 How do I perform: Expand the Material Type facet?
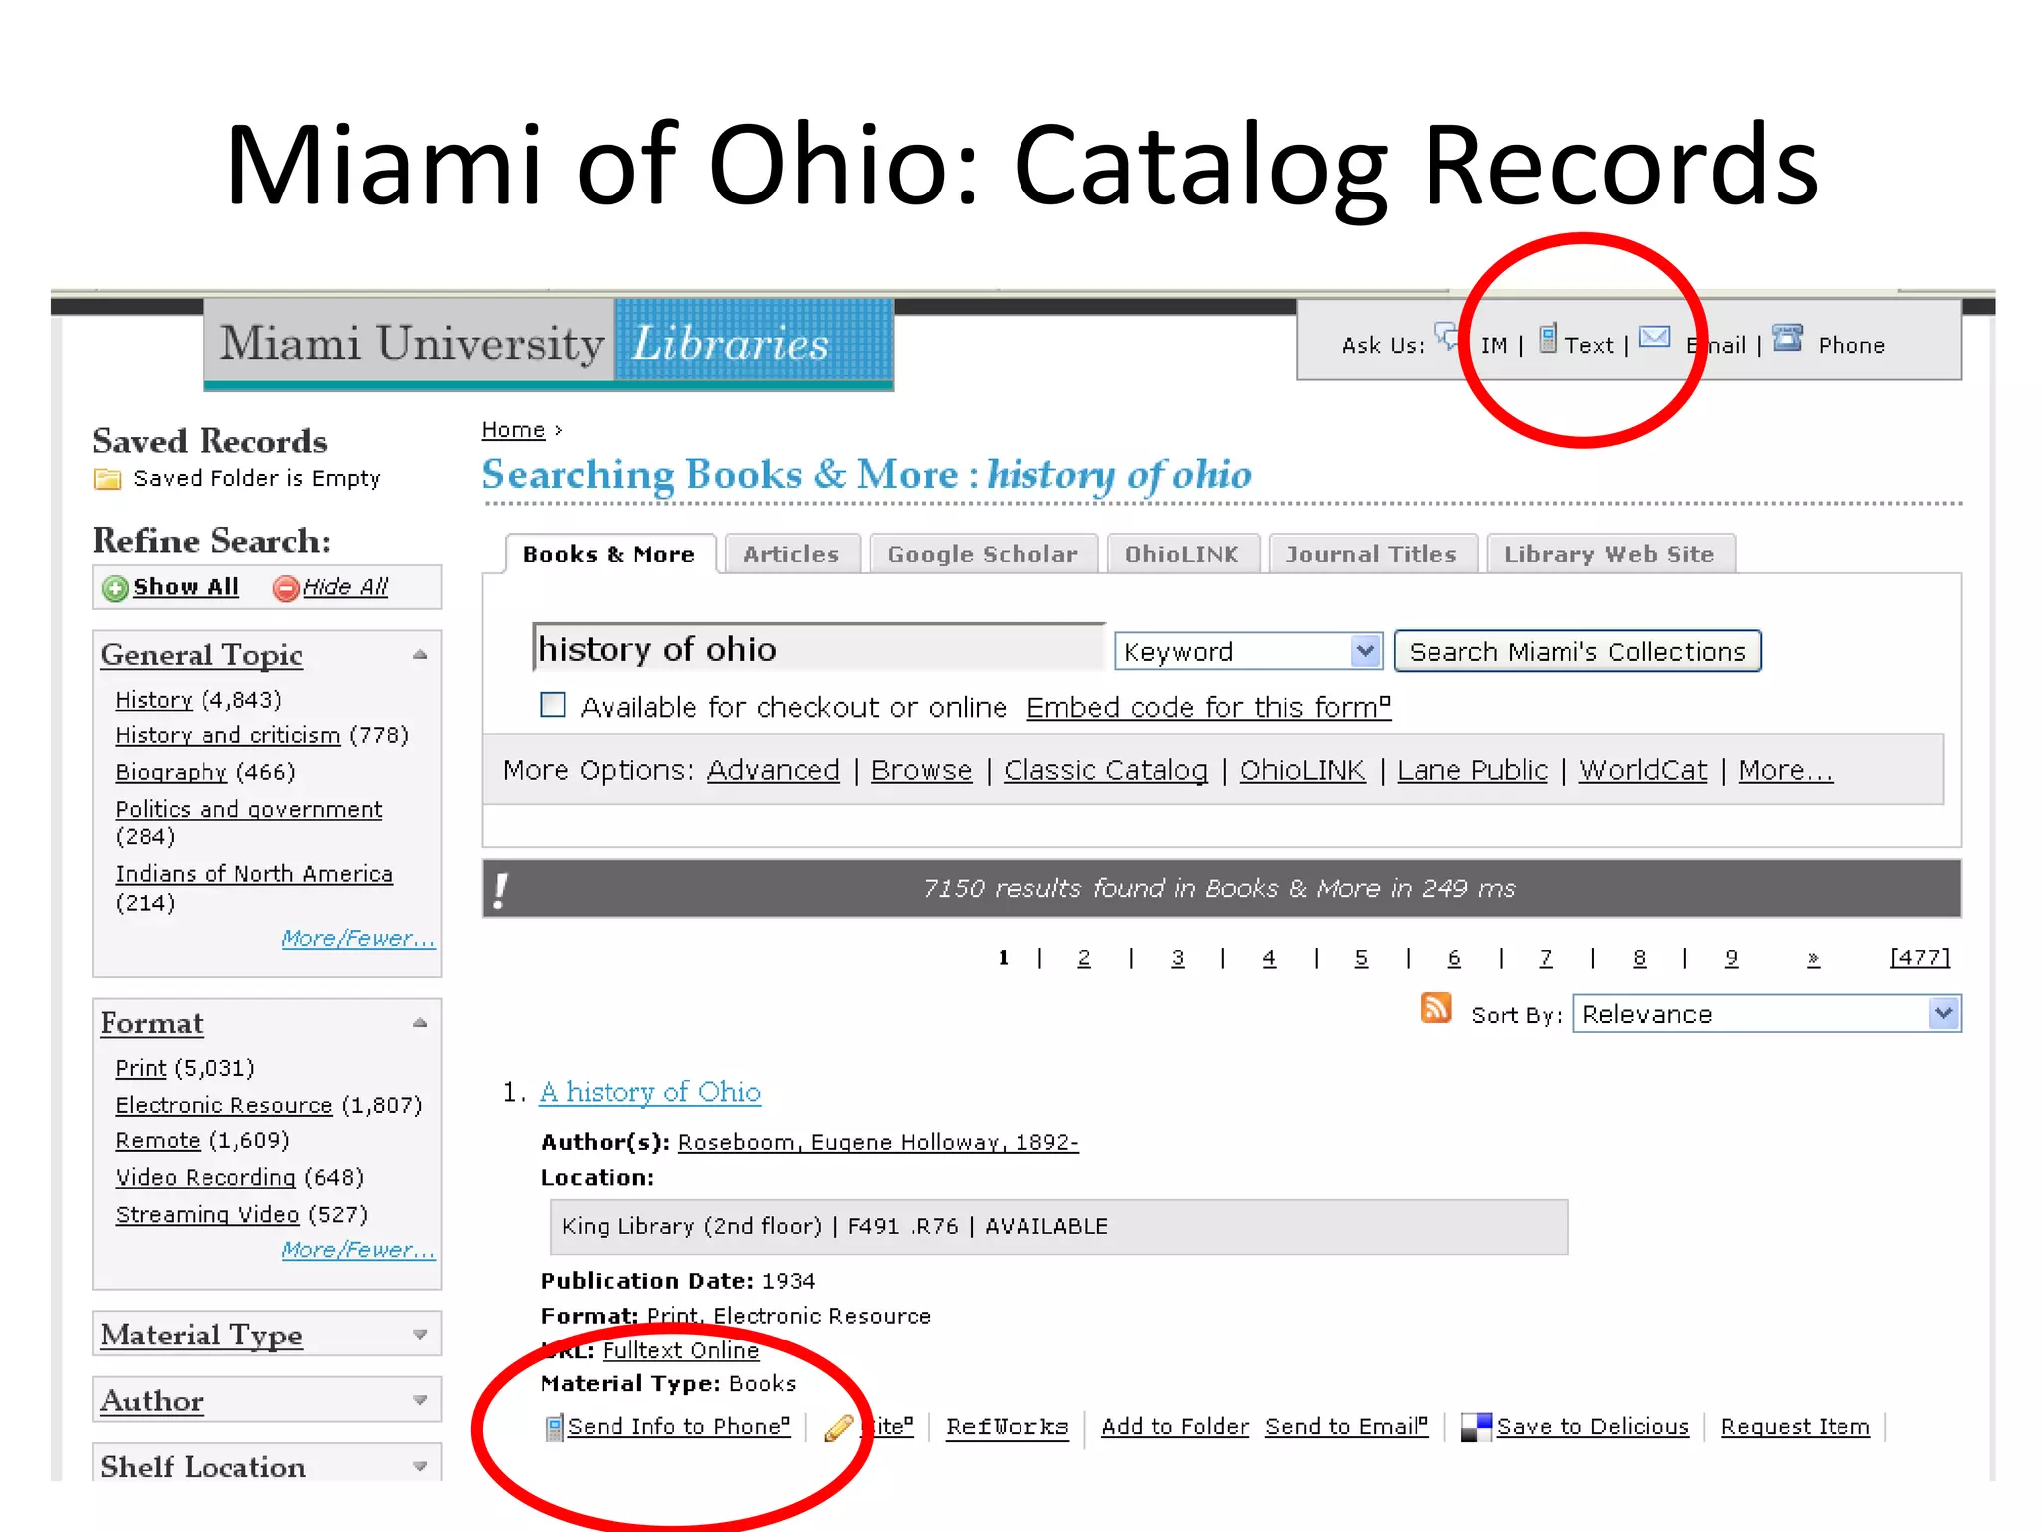[x=420, y=1335]
